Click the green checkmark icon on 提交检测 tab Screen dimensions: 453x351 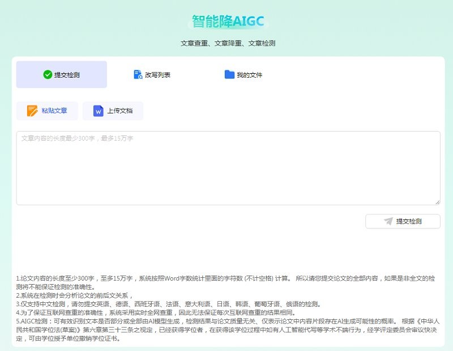pos(47,74)
